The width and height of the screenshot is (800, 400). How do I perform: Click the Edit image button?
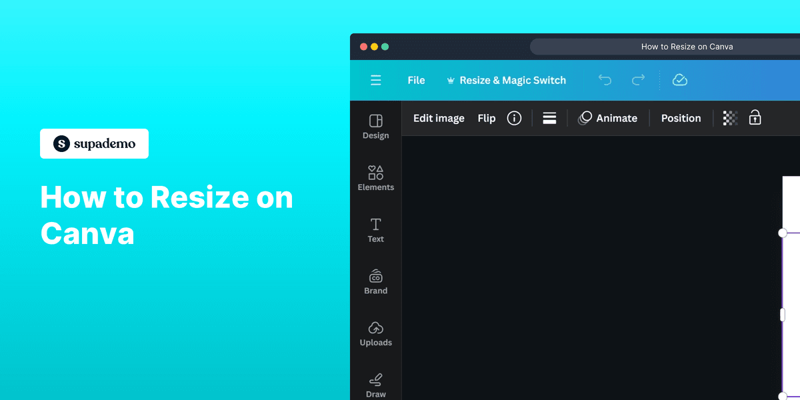pyautogui.click(x=438, y=118)
